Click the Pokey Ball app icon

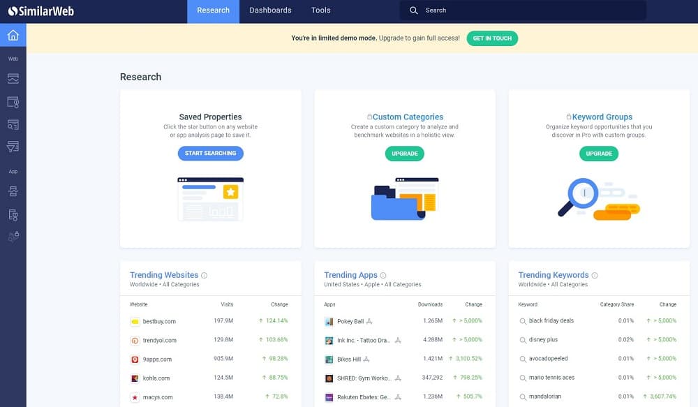(329, 322)
